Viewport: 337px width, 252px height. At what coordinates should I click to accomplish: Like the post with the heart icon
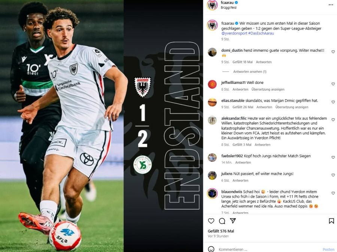pyautogui.click(x=211, y=221)
